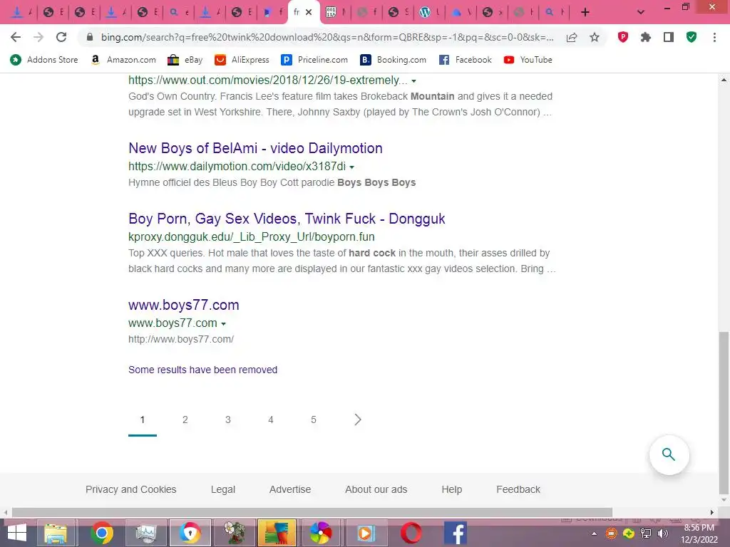Open the Facebook bookmark in the bar
The height and width of the screenshot is (547, 730).
coord(466,60)
